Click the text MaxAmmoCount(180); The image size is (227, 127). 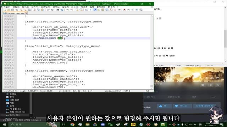coord(50,63)
